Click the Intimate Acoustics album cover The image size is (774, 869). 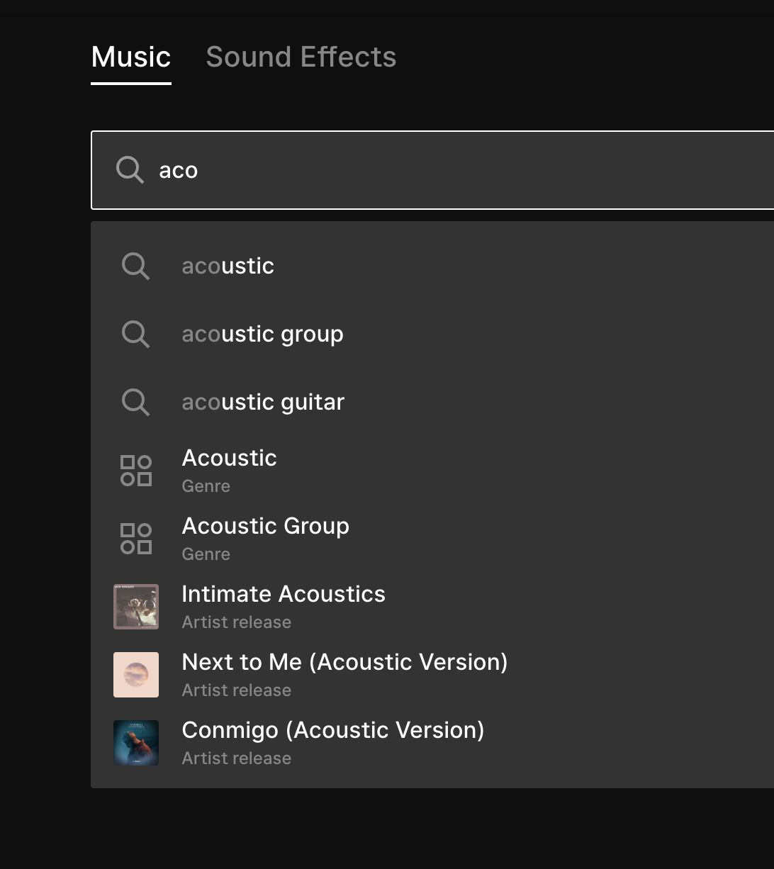pyautogui.click(x=136, y=607)
